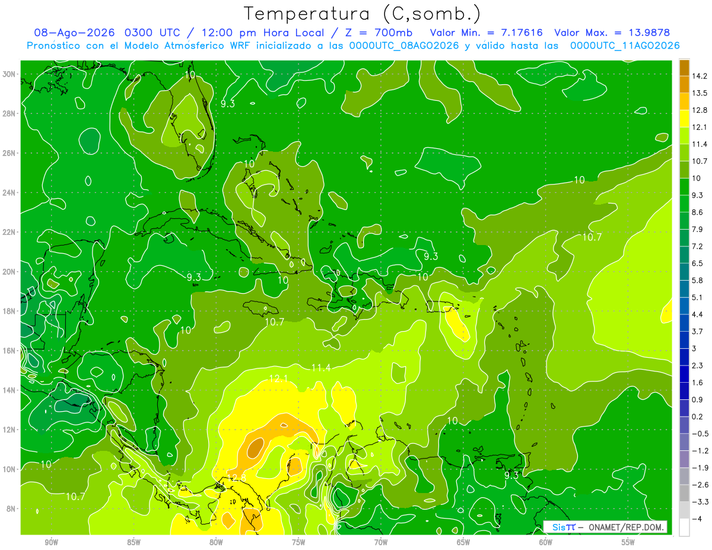
Task: Click the '30N' latitude label
Action: [x=10, y=74]
